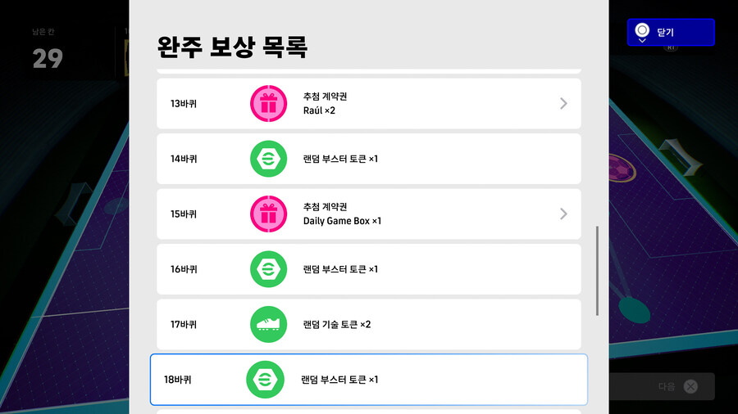
Task: Click the green booster token icon for lap 16
Action: pos(268,269)
